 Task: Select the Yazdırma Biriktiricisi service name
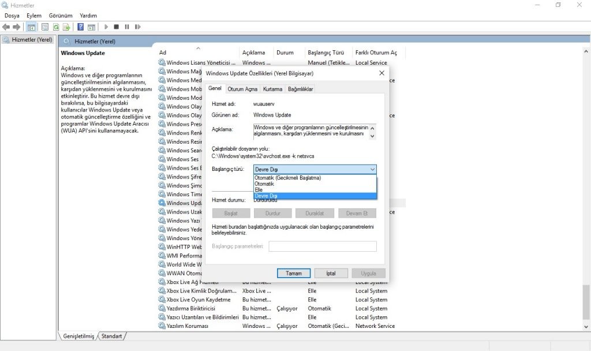[x=190, y=308]
